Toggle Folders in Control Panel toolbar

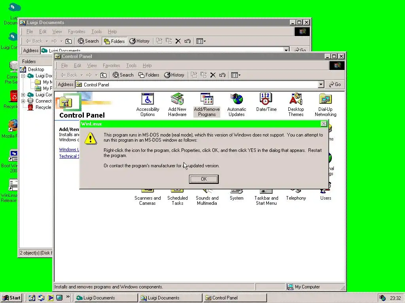pos(149,75)
